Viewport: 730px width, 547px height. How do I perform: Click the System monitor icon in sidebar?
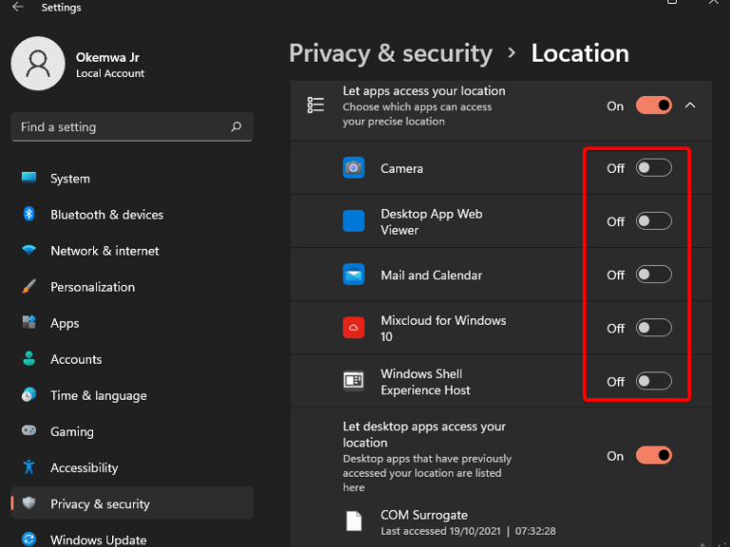pyautogui.click(x=29, y=178)
